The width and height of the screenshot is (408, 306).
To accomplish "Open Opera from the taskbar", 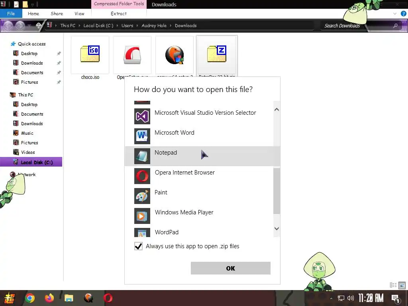I will point(108,298).
